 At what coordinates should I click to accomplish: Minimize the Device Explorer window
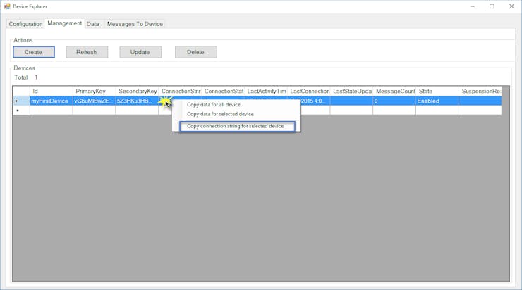pyautogui.click(x=473, y=6)
